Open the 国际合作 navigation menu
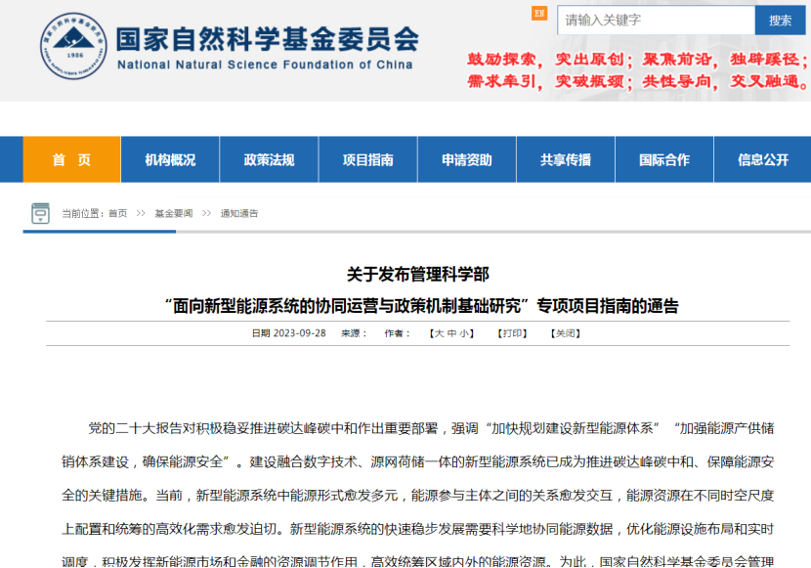The image size is (811, 568). coord(663,159)
